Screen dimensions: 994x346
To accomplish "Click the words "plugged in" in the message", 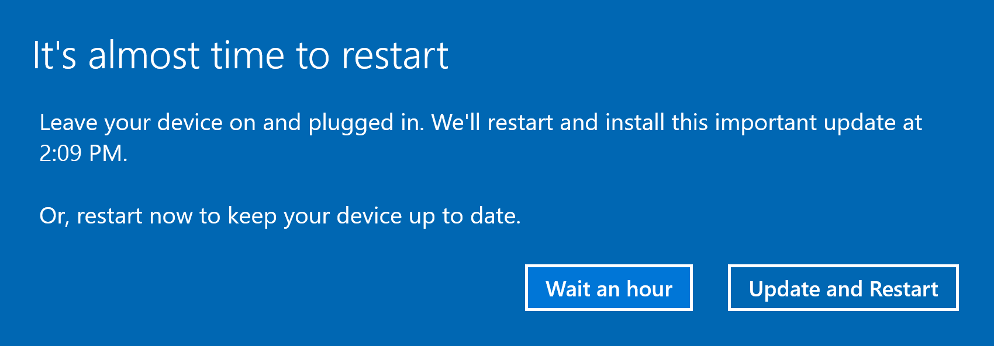I will coord(365,123).
